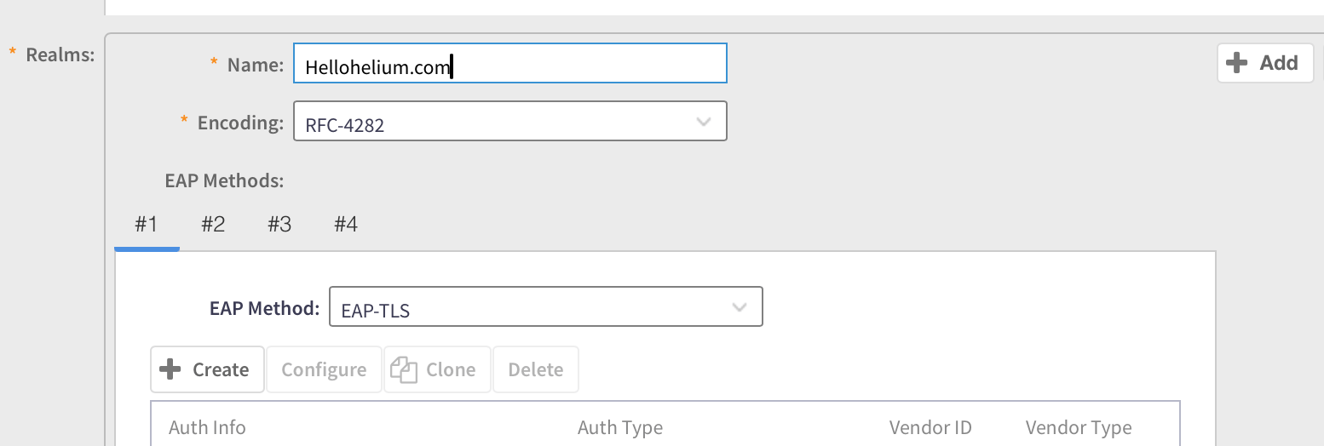The image size is (1324, 446).
Task: Go to EAP Methods tab #4
Action: [x=346, y=225]
